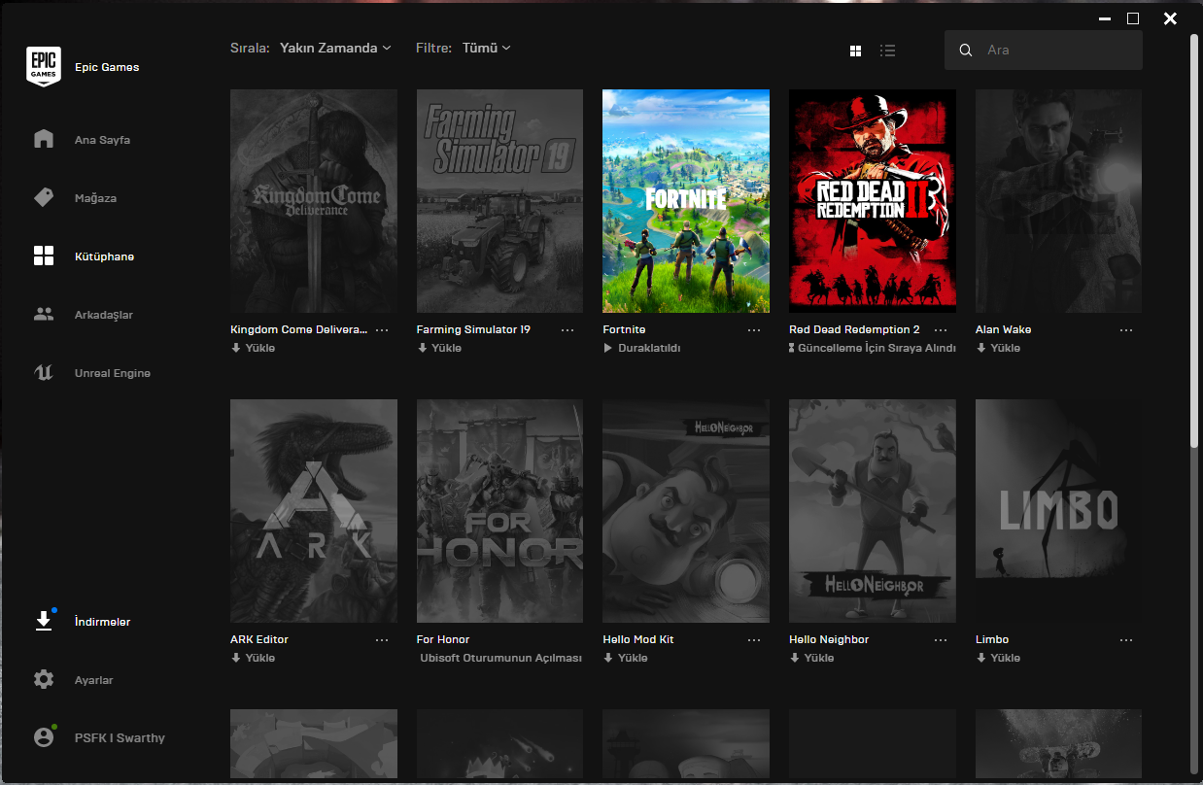Open options menu for Farming Simulator 19
1203x785 pixels.
point(567,330)
